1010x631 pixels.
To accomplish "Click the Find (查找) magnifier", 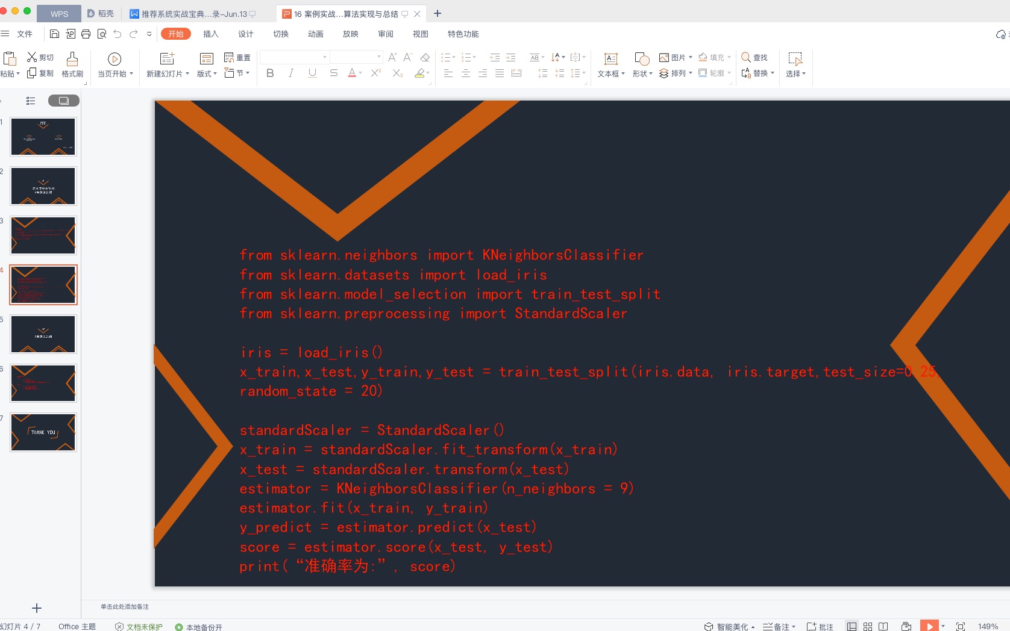I will [746, 57].
